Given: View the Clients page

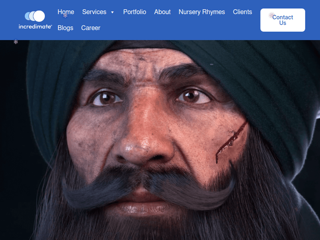Looking at the screenshot, I should click(242, 12).
